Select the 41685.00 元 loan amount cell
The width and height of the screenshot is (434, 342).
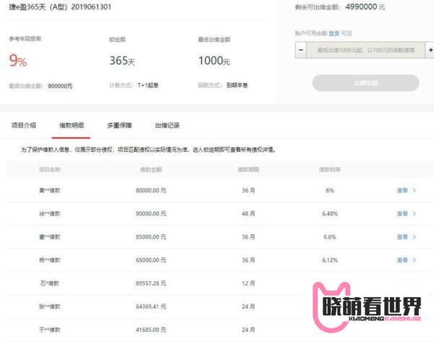(x=151, y=330)
